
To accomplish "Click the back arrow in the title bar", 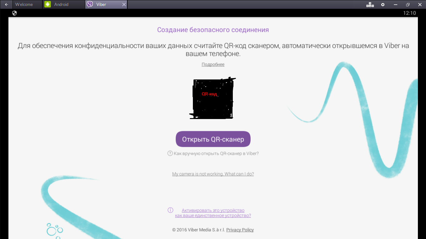I will tap(6, 4).
